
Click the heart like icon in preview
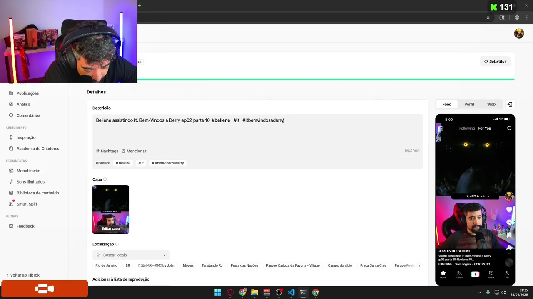point(509,210)
